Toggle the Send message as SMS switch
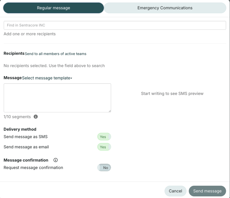The image size is (230, 198). pyautogui.click(x=104, y=137)
